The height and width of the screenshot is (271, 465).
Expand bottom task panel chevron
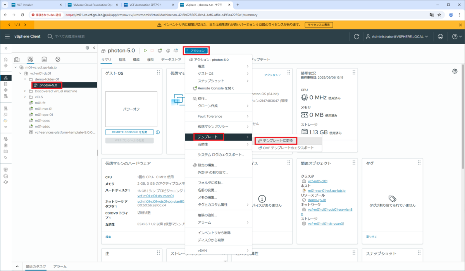pyautogui.click(x=17, y=266)
